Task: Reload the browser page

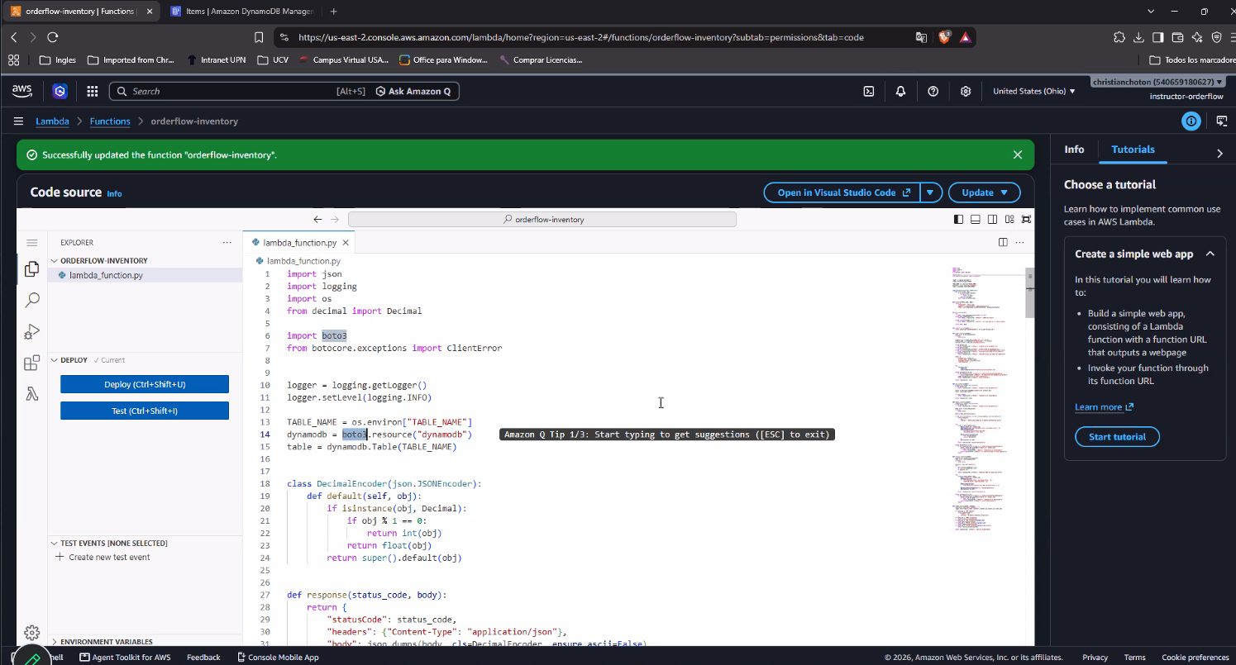Action: [53, 37]
